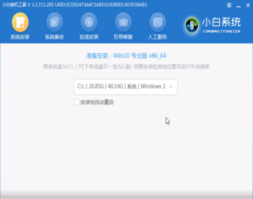Expand the C:\ partition dropdown arrow
The image size is (253, 199).
(x=170, y=87)
